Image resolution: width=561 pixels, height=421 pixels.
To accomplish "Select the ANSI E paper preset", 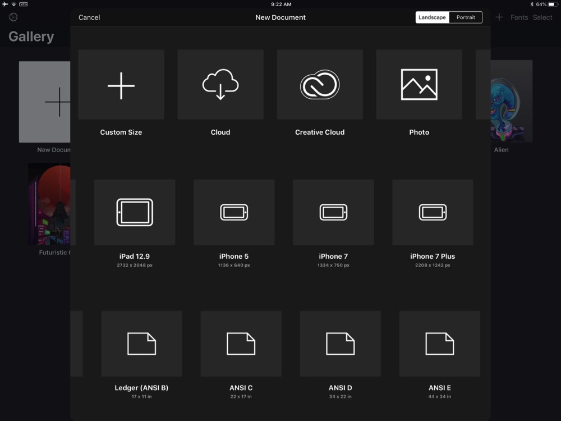I will (440, 344).
